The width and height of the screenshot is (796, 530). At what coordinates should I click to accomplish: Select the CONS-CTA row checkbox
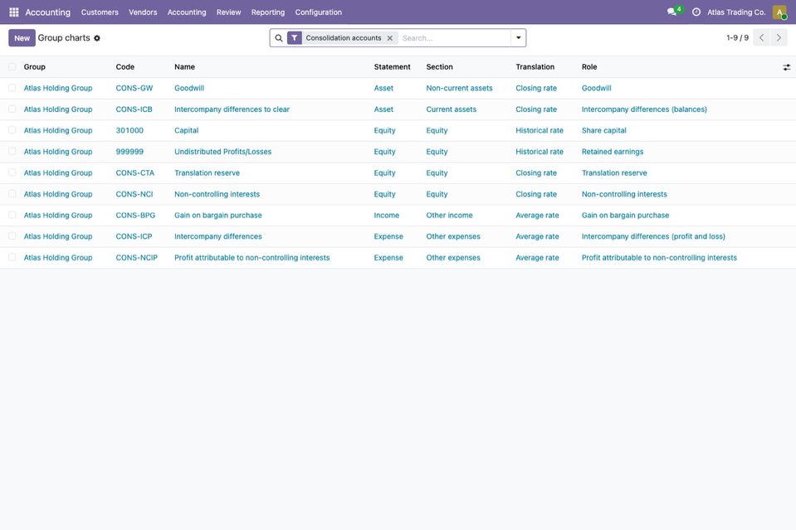(12, 173)
